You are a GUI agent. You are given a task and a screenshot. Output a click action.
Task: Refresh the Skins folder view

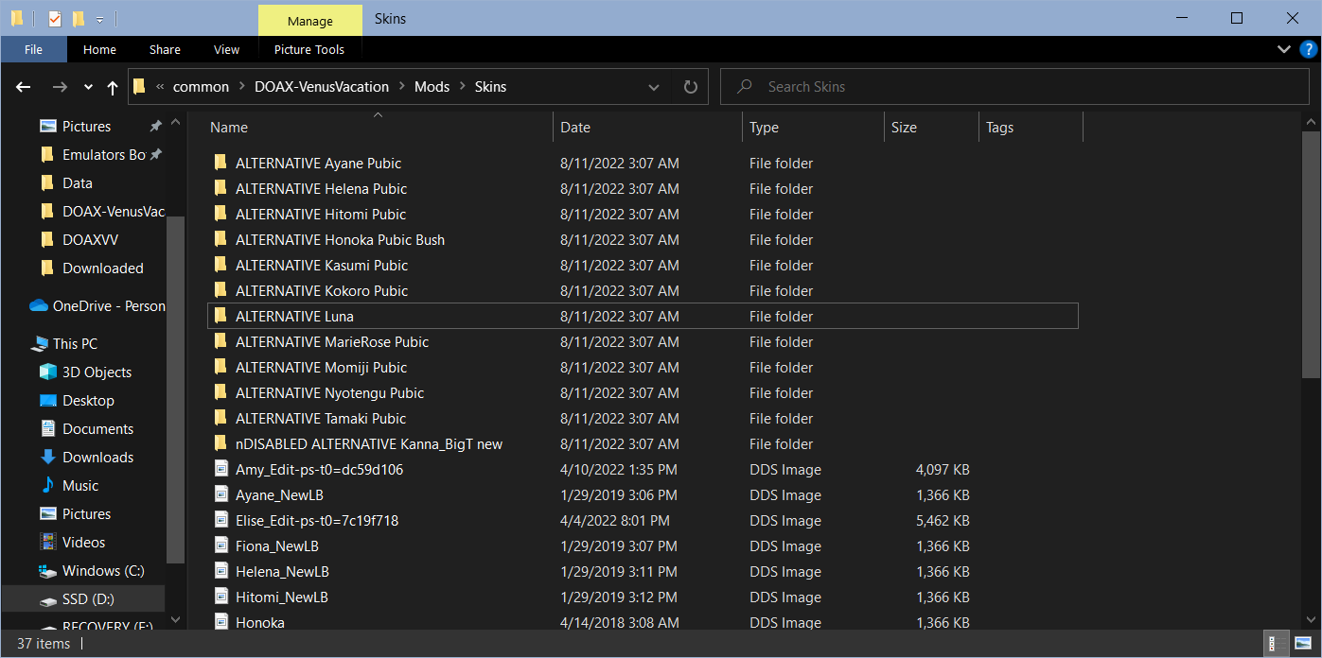pyautogui.click(x=691, y=87)
